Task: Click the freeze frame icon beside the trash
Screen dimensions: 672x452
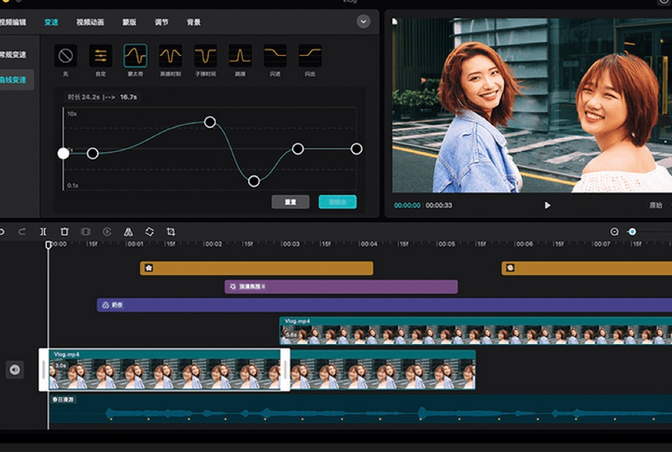Action: coord(86,231)
